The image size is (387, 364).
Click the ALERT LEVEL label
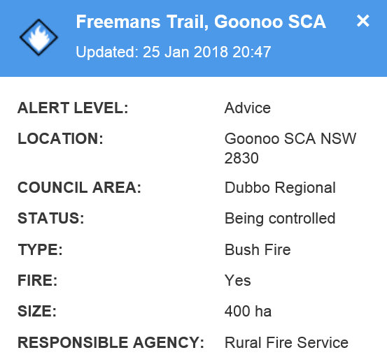click(x=73, y=108)
